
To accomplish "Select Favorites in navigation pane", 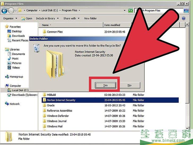I will 15,27.
